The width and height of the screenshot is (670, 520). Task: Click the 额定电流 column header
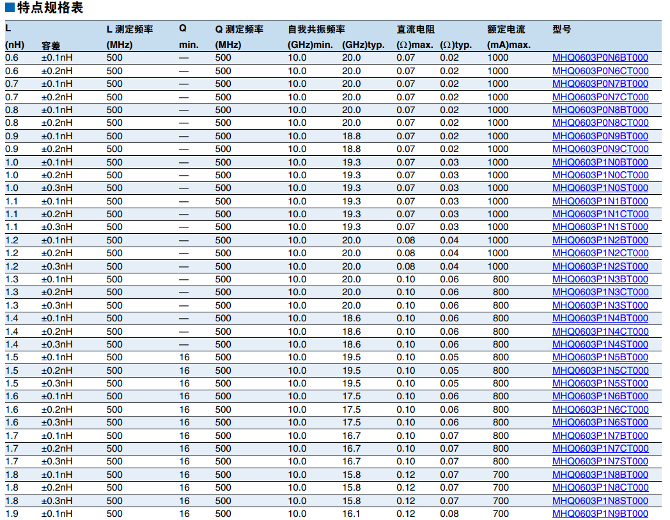click(506, 29)
